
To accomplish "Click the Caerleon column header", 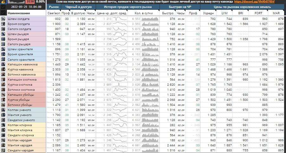I will (x=54, y=13).
